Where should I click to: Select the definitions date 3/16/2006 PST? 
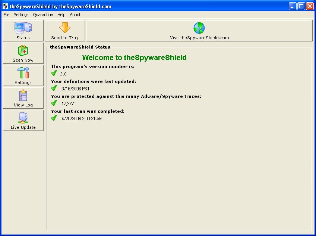pyautogui.click(x=76, y=89)
